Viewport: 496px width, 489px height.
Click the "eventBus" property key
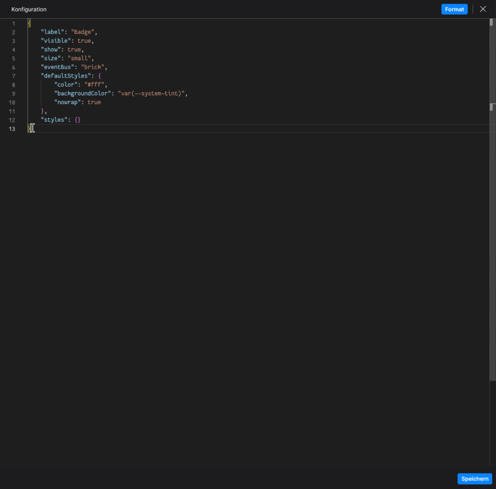point(57,67)
